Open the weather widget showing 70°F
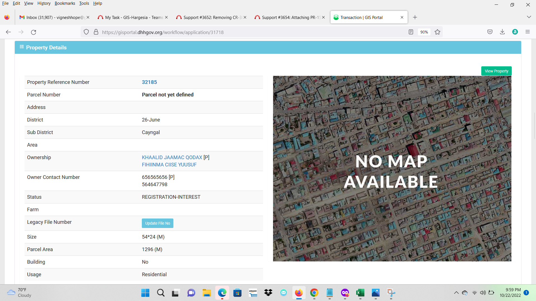This screenshot has width=536, height=301. (20, 293)
